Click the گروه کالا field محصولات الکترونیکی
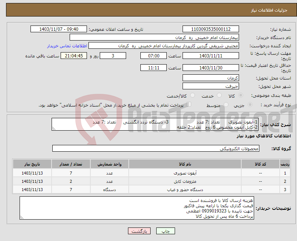This screenshot has width=297, height=241. (x=156, y=148)
